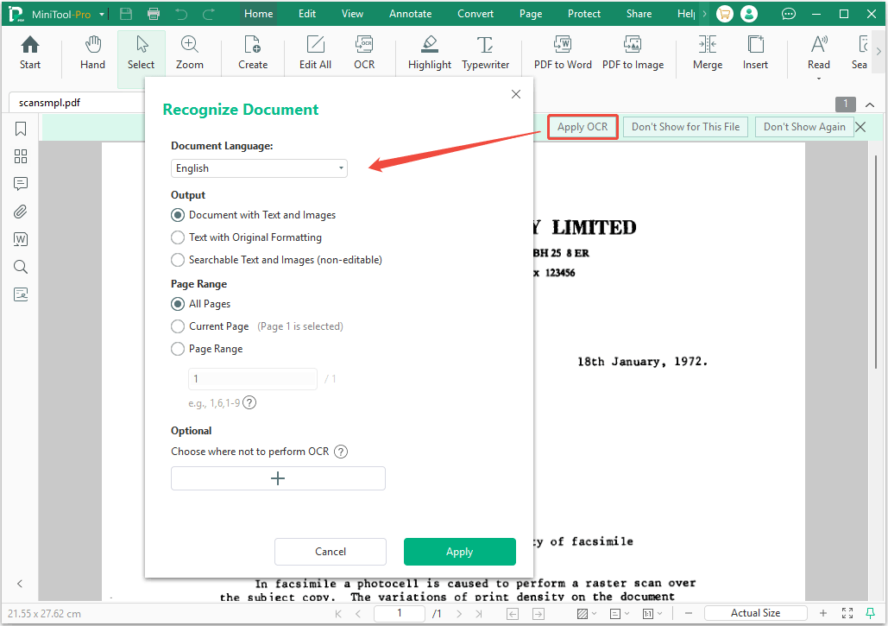Screen dimensions: 888x626
Task: Choose the 'Current Page' page range option
Action: 177,326
